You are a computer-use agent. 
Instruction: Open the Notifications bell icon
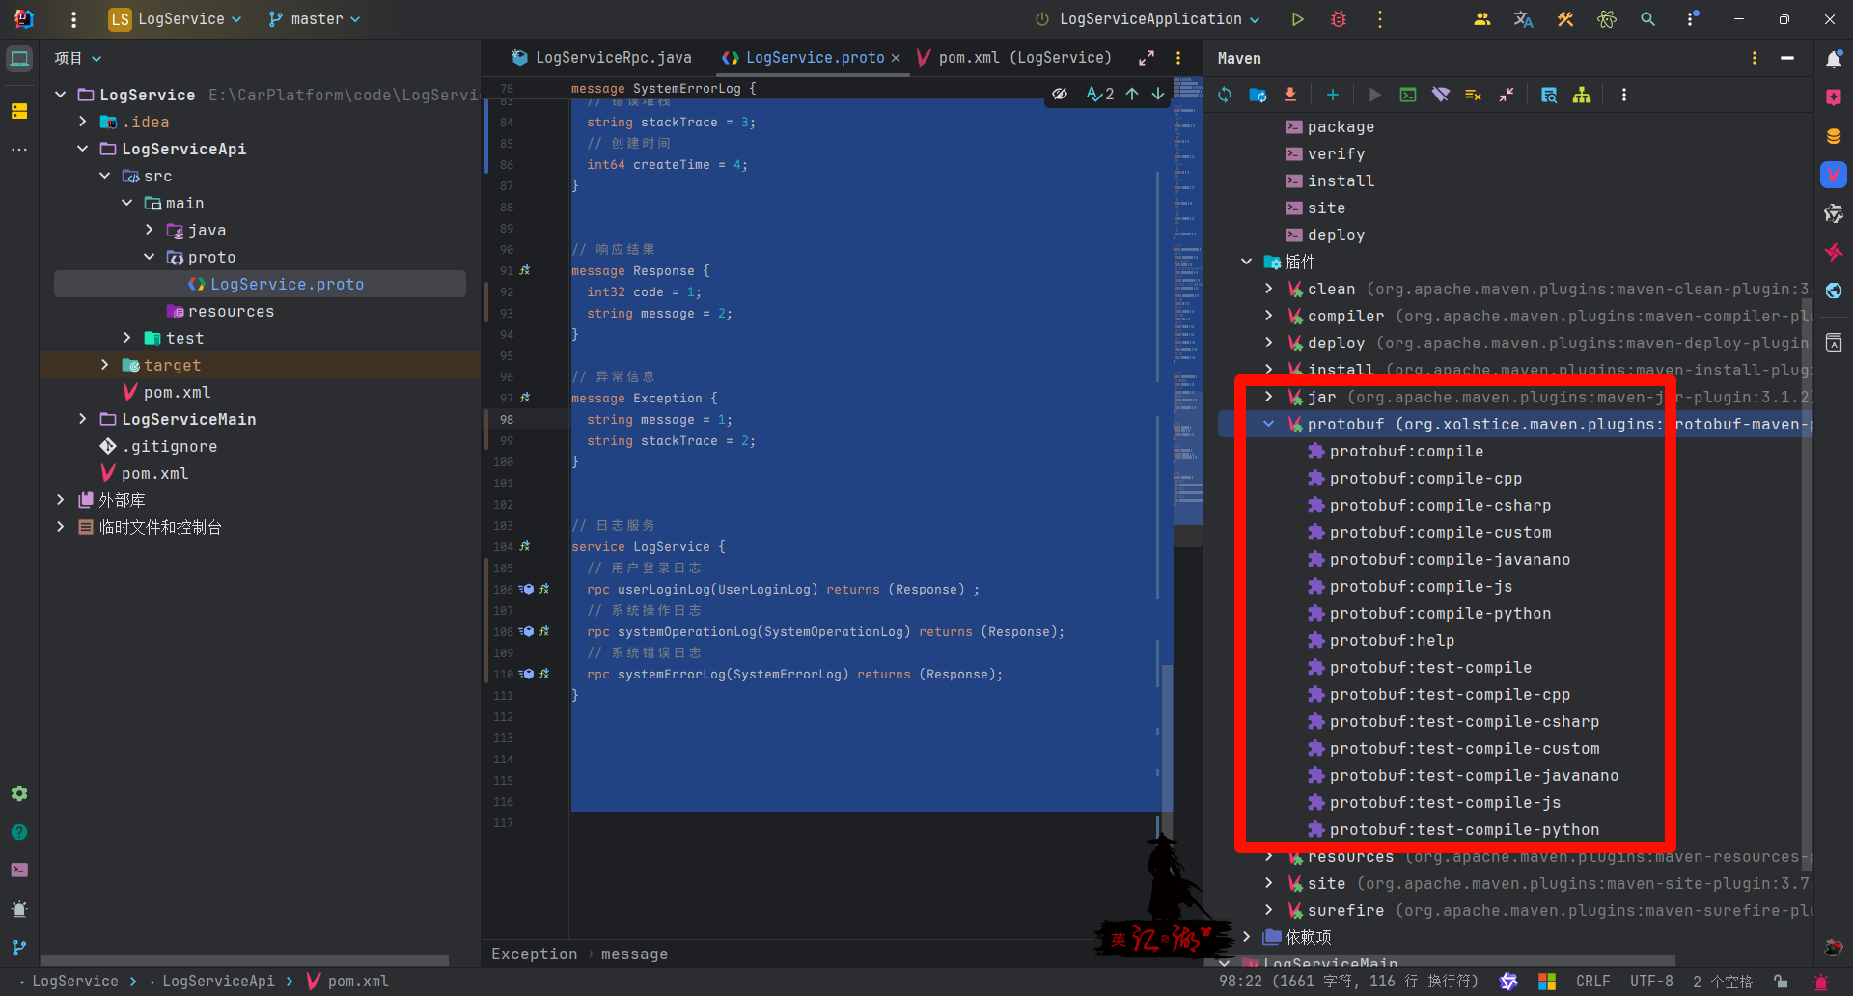1834,59
